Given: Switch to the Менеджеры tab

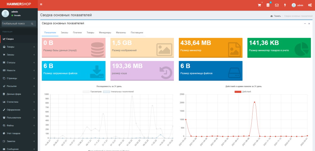Looking at the screenshot, I should pyautogui.click(x=105, y=32).
